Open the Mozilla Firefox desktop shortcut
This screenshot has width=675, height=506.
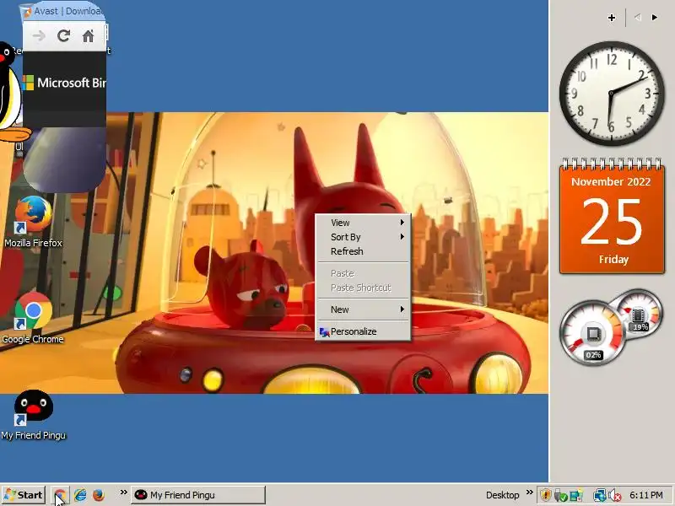point(33,222)
